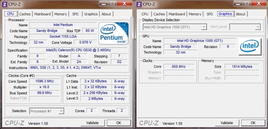Click the empty Rated FSB field
Viewport: 268px width, 129px height.
click(44, 98)
